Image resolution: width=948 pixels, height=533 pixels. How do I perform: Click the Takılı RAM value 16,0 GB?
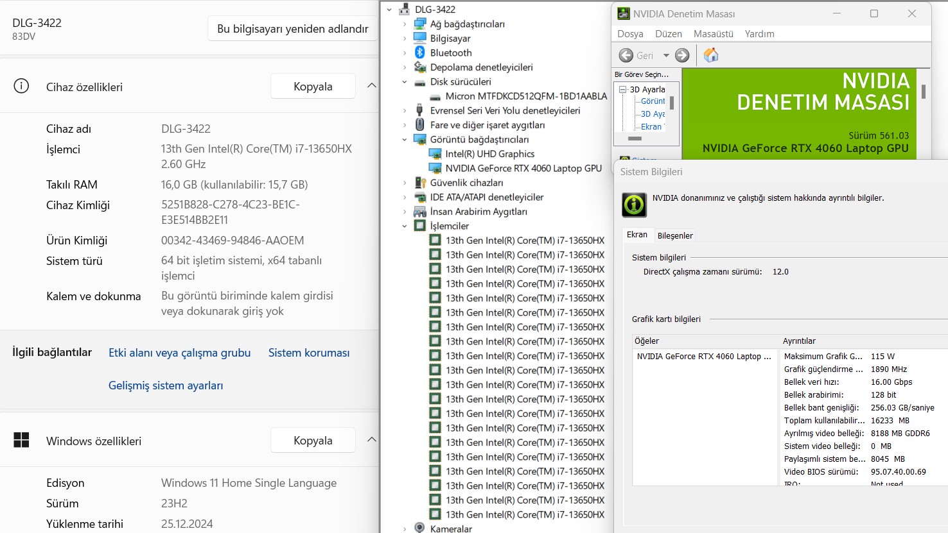(x=234, y=185)
